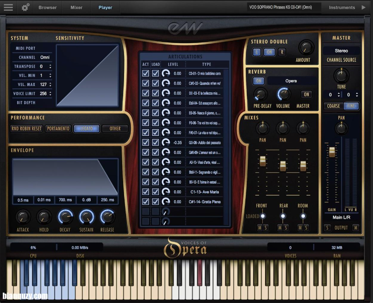The width and height of the screenshot is (373, 303).
Task: Select Coarse tuning mode
Action: [x=333, y=106]
